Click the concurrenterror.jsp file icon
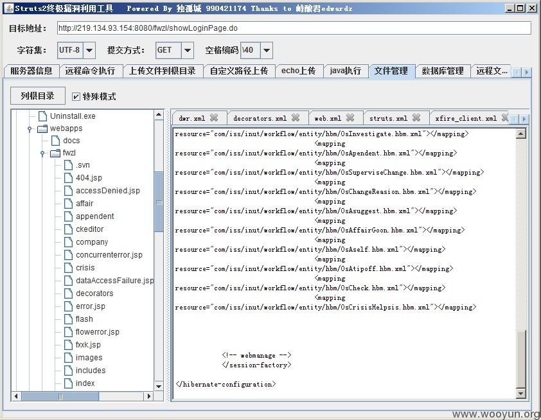This screenshot has height=420, width=541. click(x=68, y=255)
